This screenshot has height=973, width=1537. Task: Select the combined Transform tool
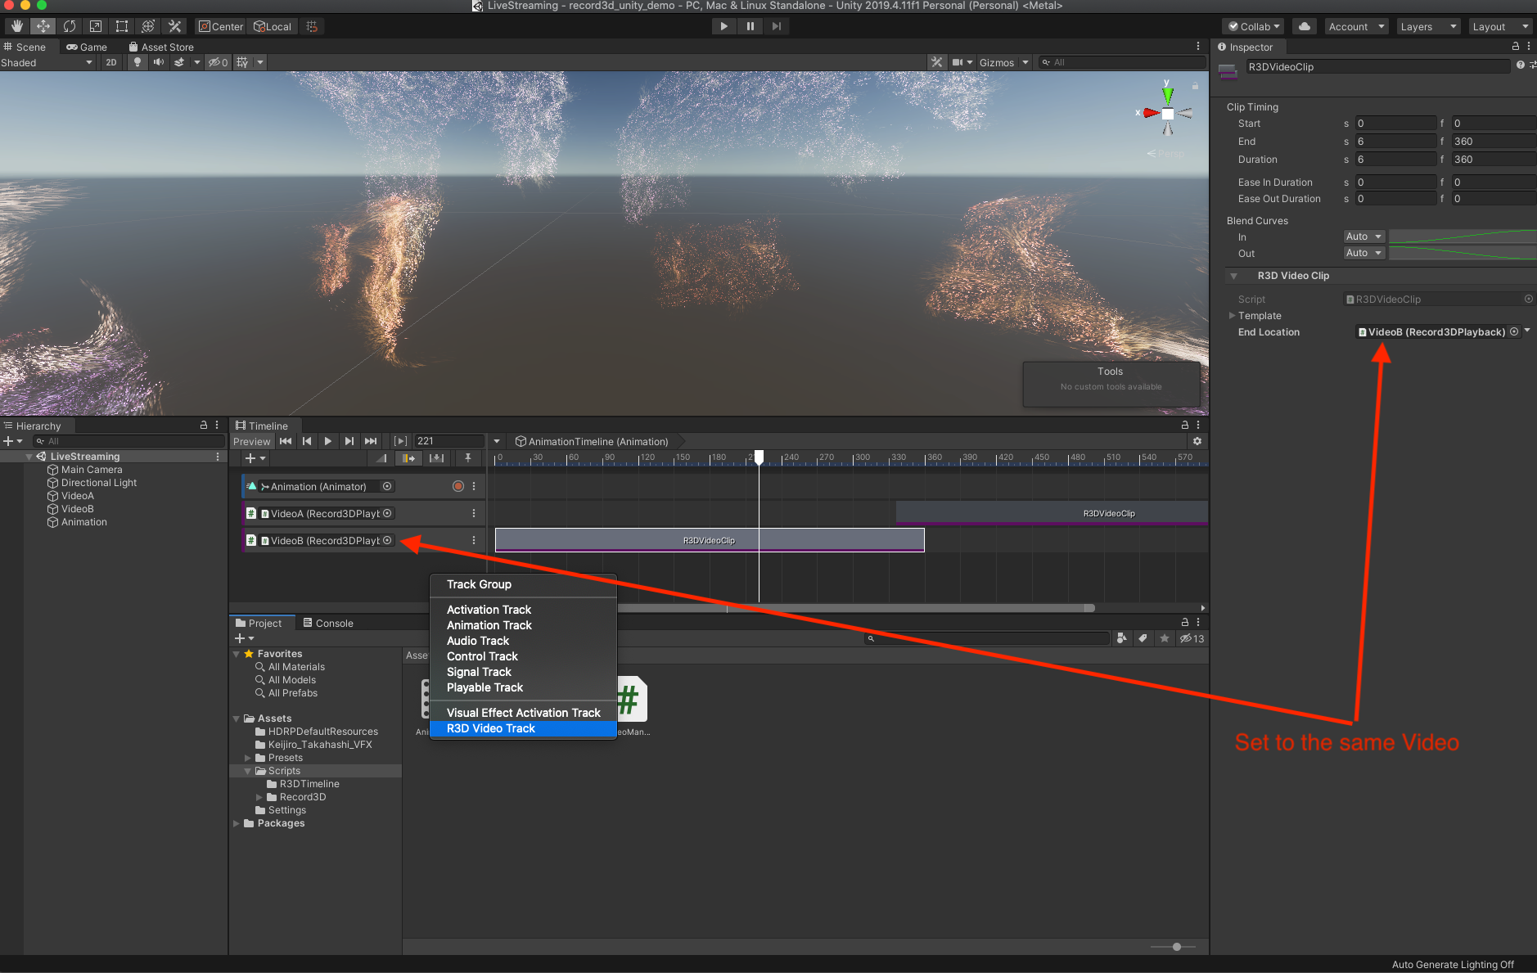point(148,26)
